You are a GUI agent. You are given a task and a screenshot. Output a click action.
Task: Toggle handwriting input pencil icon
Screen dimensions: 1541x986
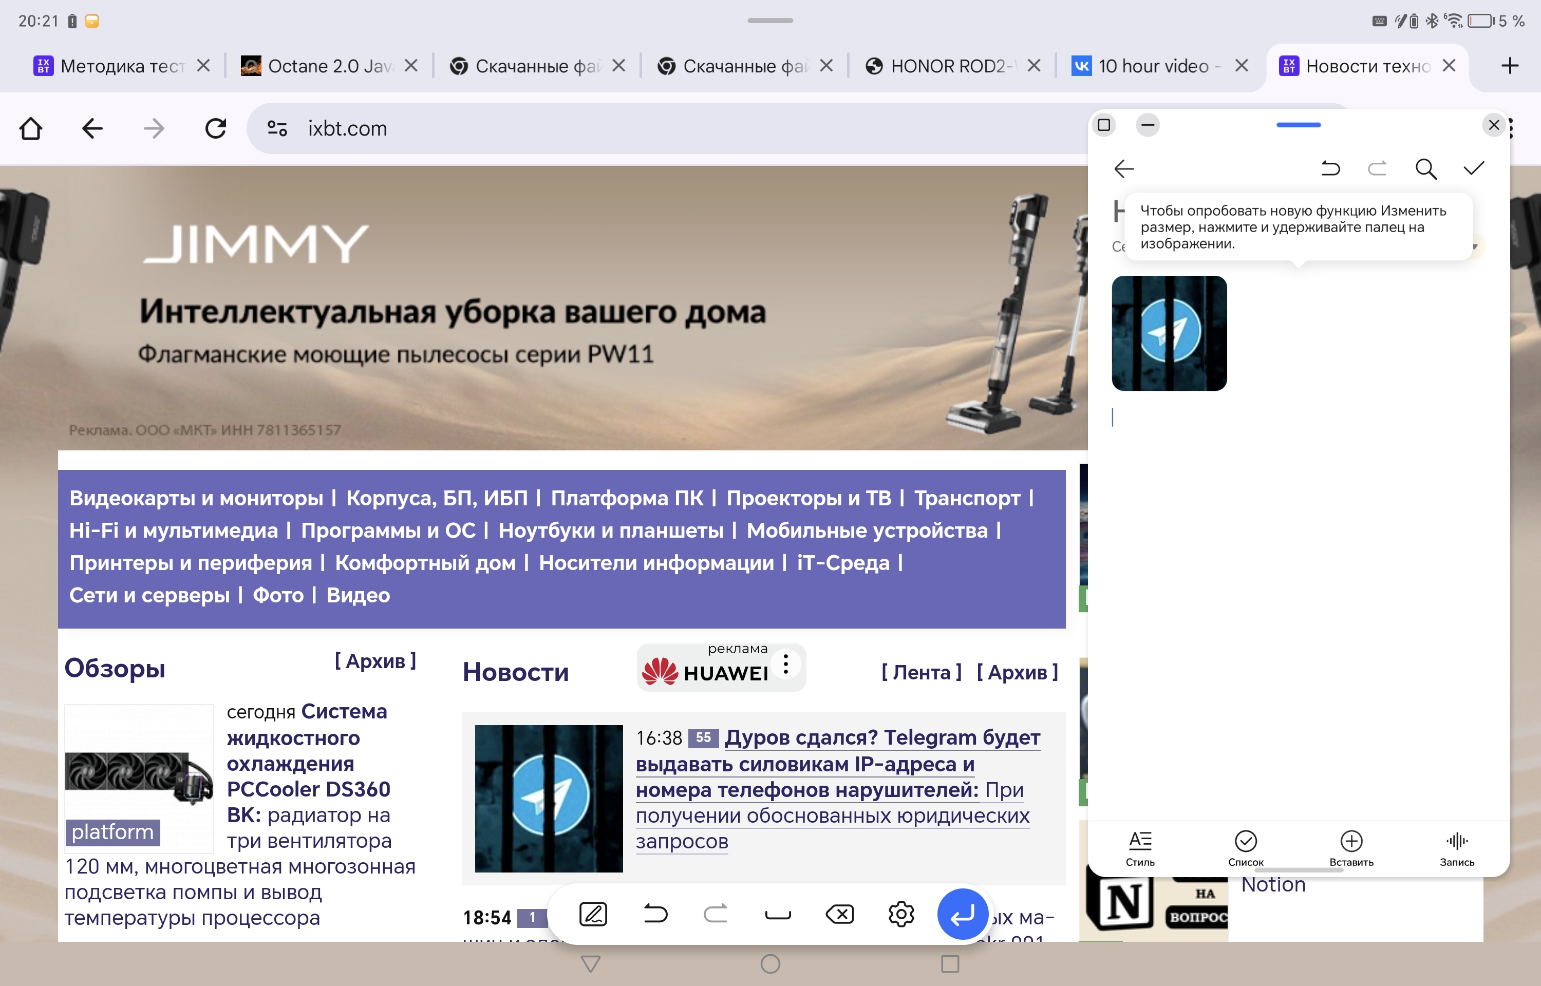click(x=593, y=914)
